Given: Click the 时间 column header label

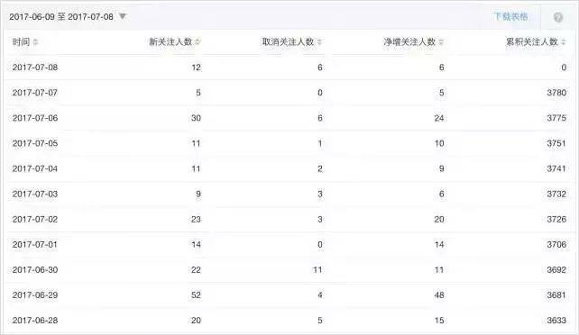Looking at the screenshot, I should [21, 41].
